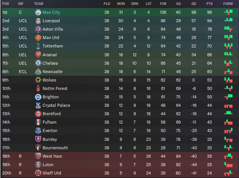Click Luton's form guide bars

229,165
